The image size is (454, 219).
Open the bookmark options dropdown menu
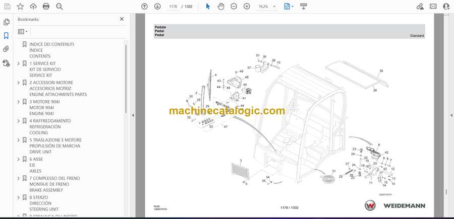pyautogui.click(x=23, y=31)
